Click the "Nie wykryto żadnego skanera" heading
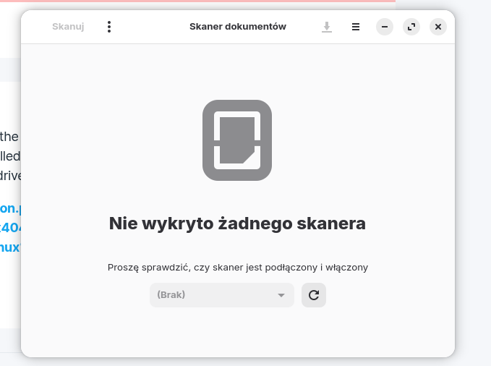The width and height of the screenshot is (491, 366). coord(237,224)
